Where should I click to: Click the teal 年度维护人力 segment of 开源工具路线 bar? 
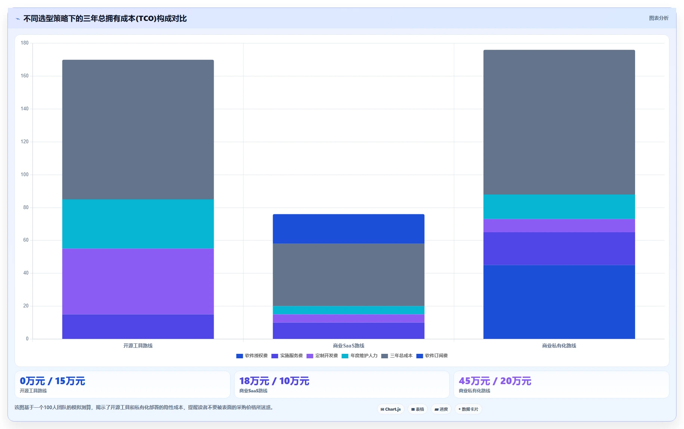click(138, 224)
